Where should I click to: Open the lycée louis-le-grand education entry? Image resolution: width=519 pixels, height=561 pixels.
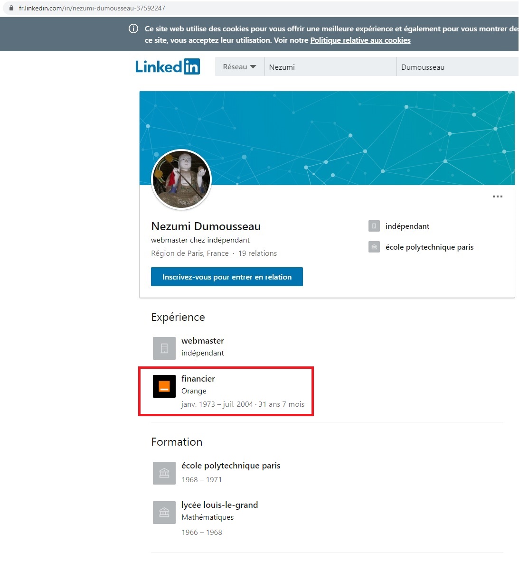click(219, 505)
